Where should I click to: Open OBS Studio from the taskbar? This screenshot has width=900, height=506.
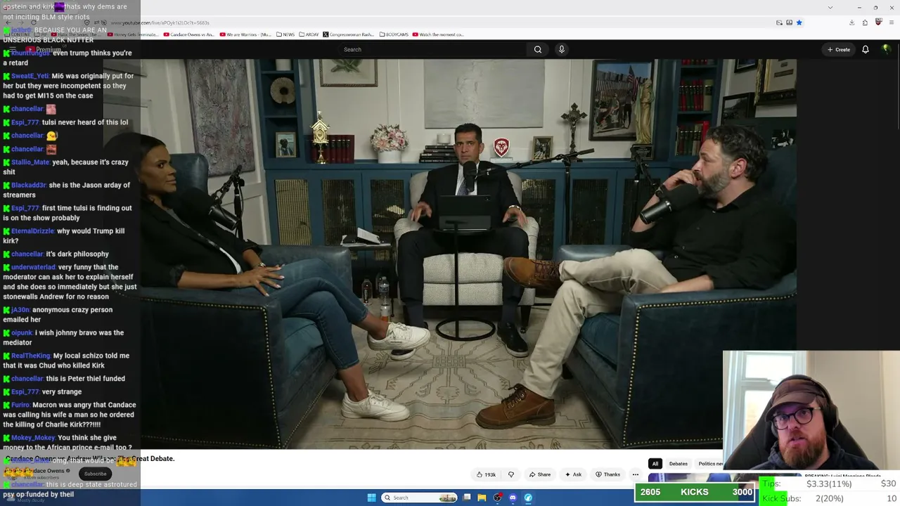point(497,498)
